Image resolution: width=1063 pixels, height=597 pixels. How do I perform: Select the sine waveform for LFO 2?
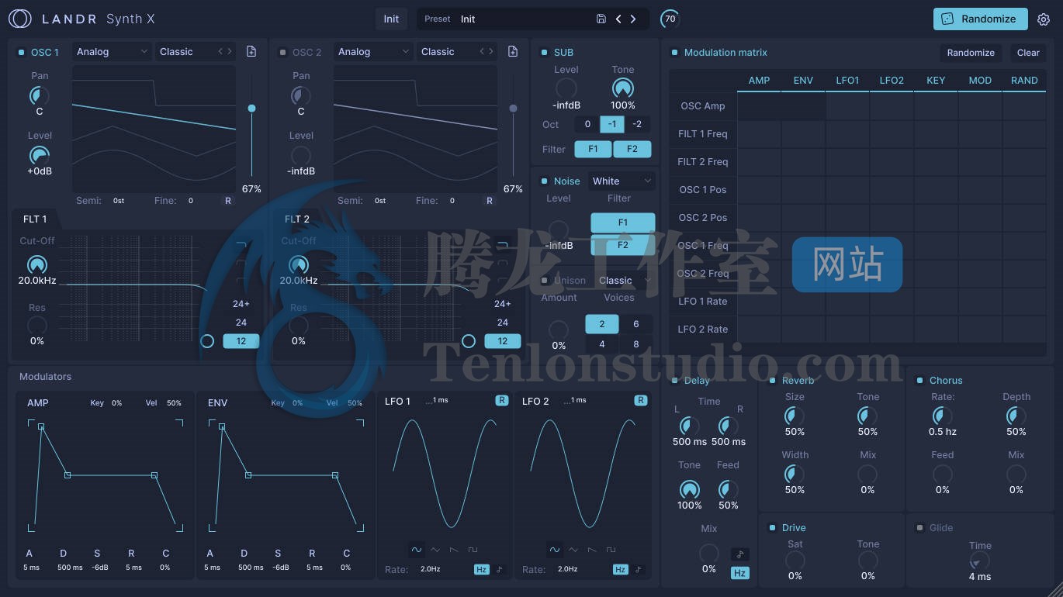coord(555,550)
